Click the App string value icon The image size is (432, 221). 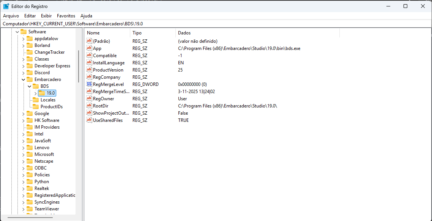tap(89, 48)
